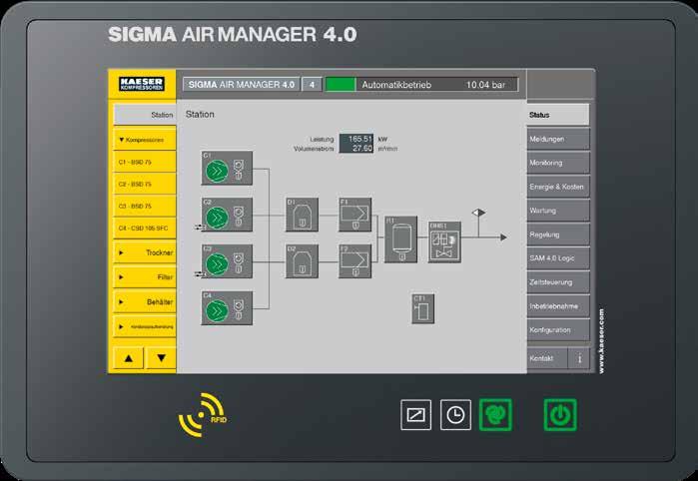Click the 10.04 bar pressure reading

pos(485,85)
